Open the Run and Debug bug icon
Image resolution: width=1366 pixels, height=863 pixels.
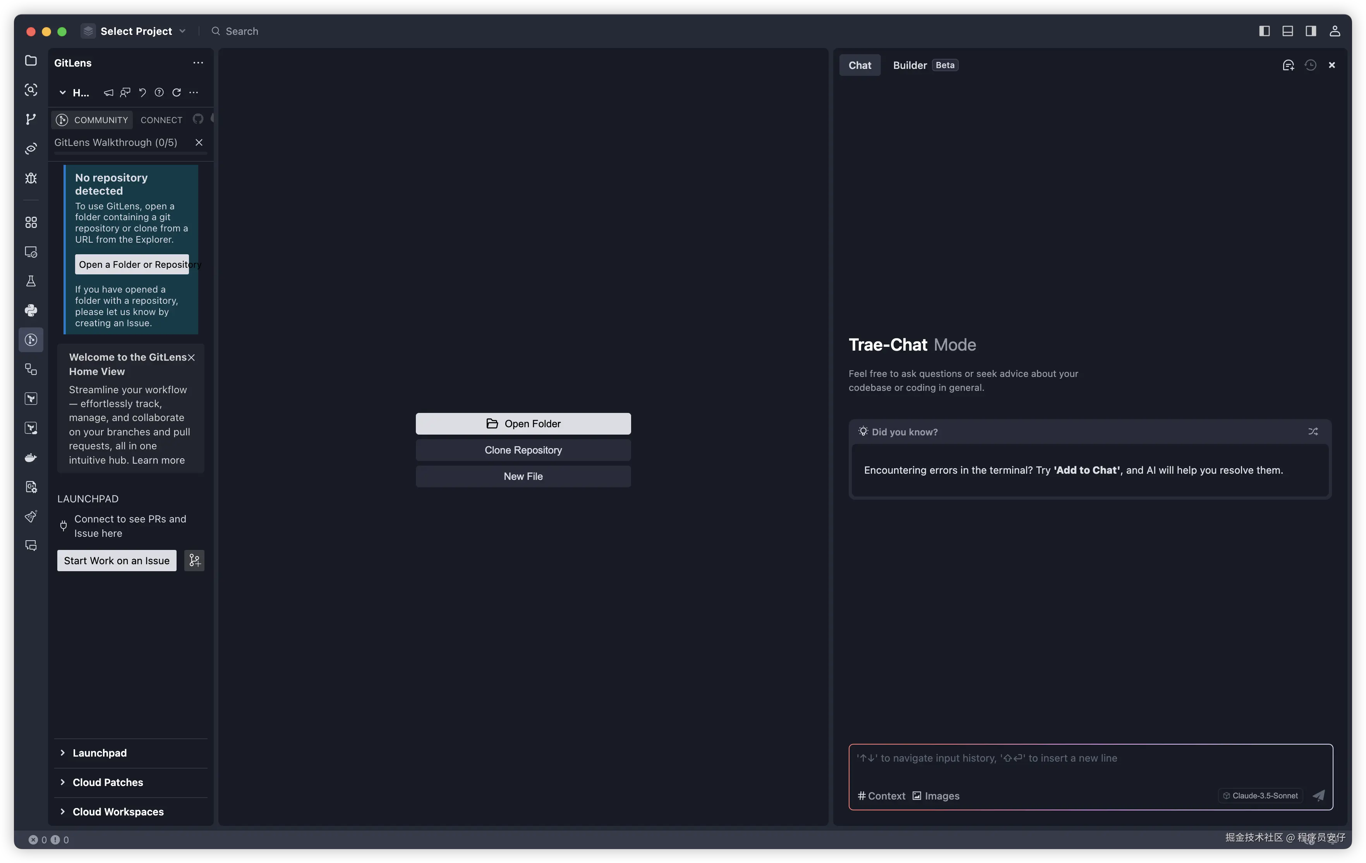(31, 178)
